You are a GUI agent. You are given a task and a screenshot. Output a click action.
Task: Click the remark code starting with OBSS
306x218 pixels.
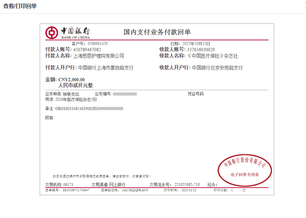[x=89, y=109]
